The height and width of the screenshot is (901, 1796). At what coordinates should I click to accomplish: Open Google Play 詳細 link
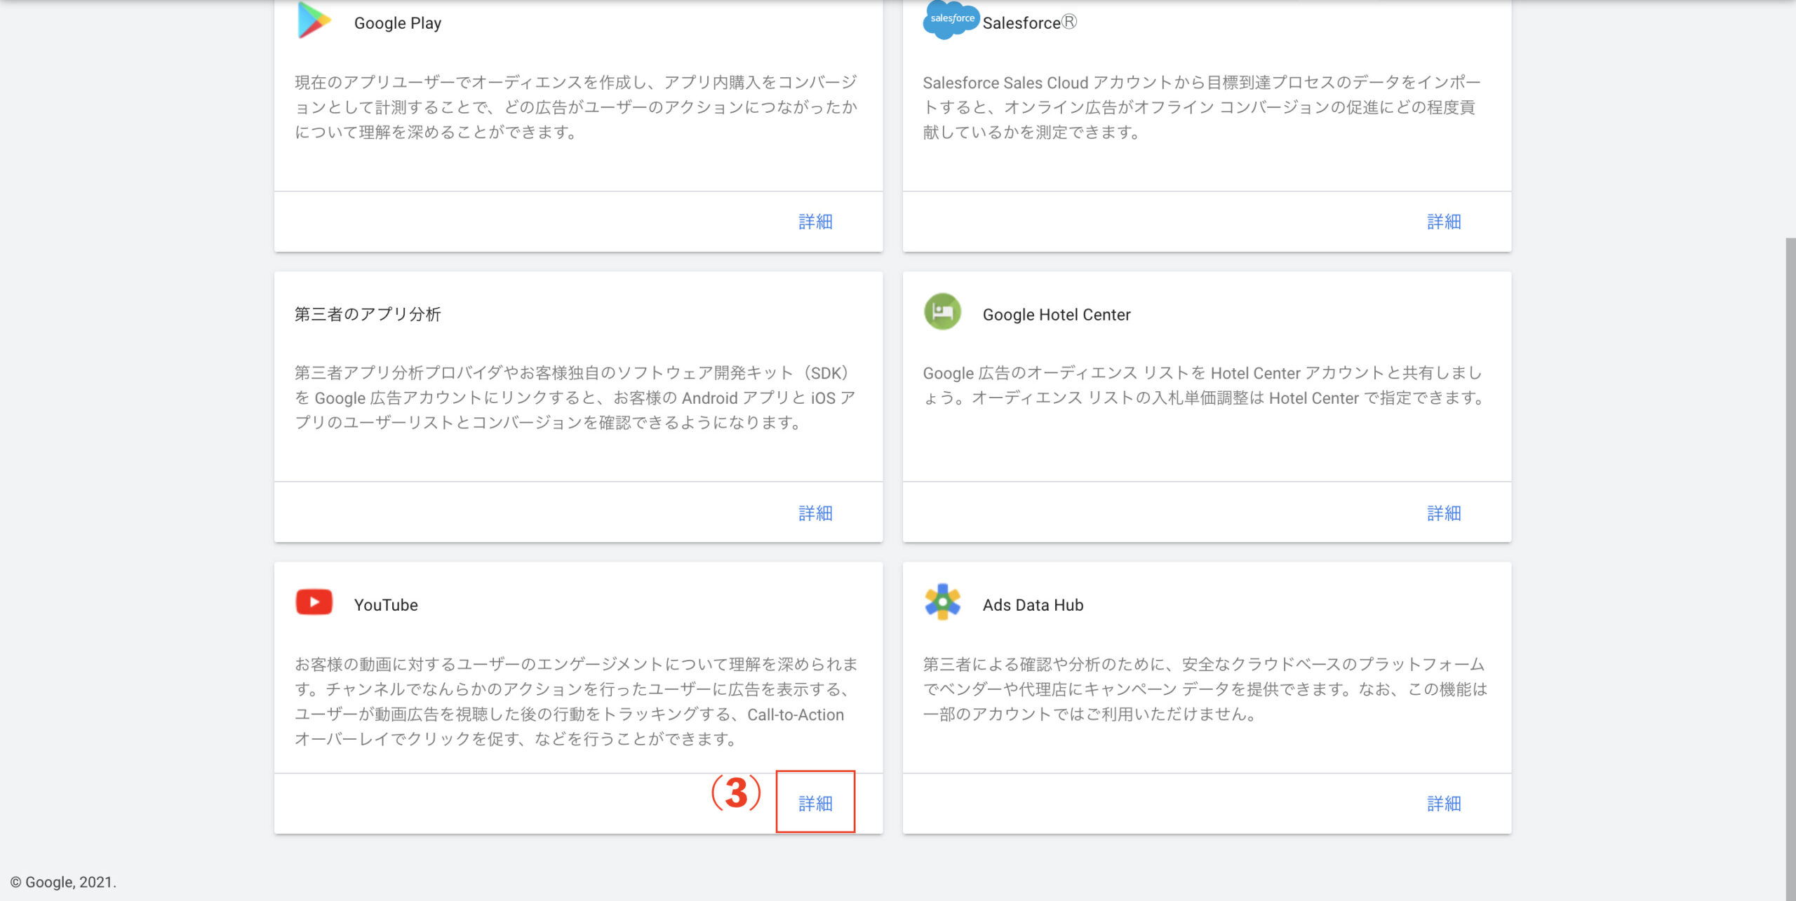817,221
